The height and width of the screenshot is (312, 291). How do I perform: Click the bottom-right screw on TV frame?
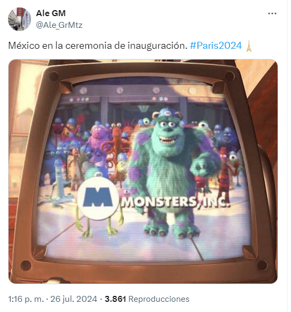click(x=262, y=265)
